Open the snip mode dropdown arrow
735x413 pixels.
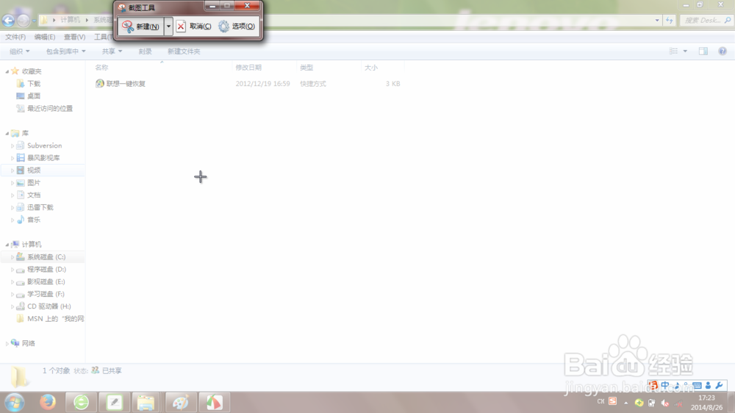click(168, 26)
